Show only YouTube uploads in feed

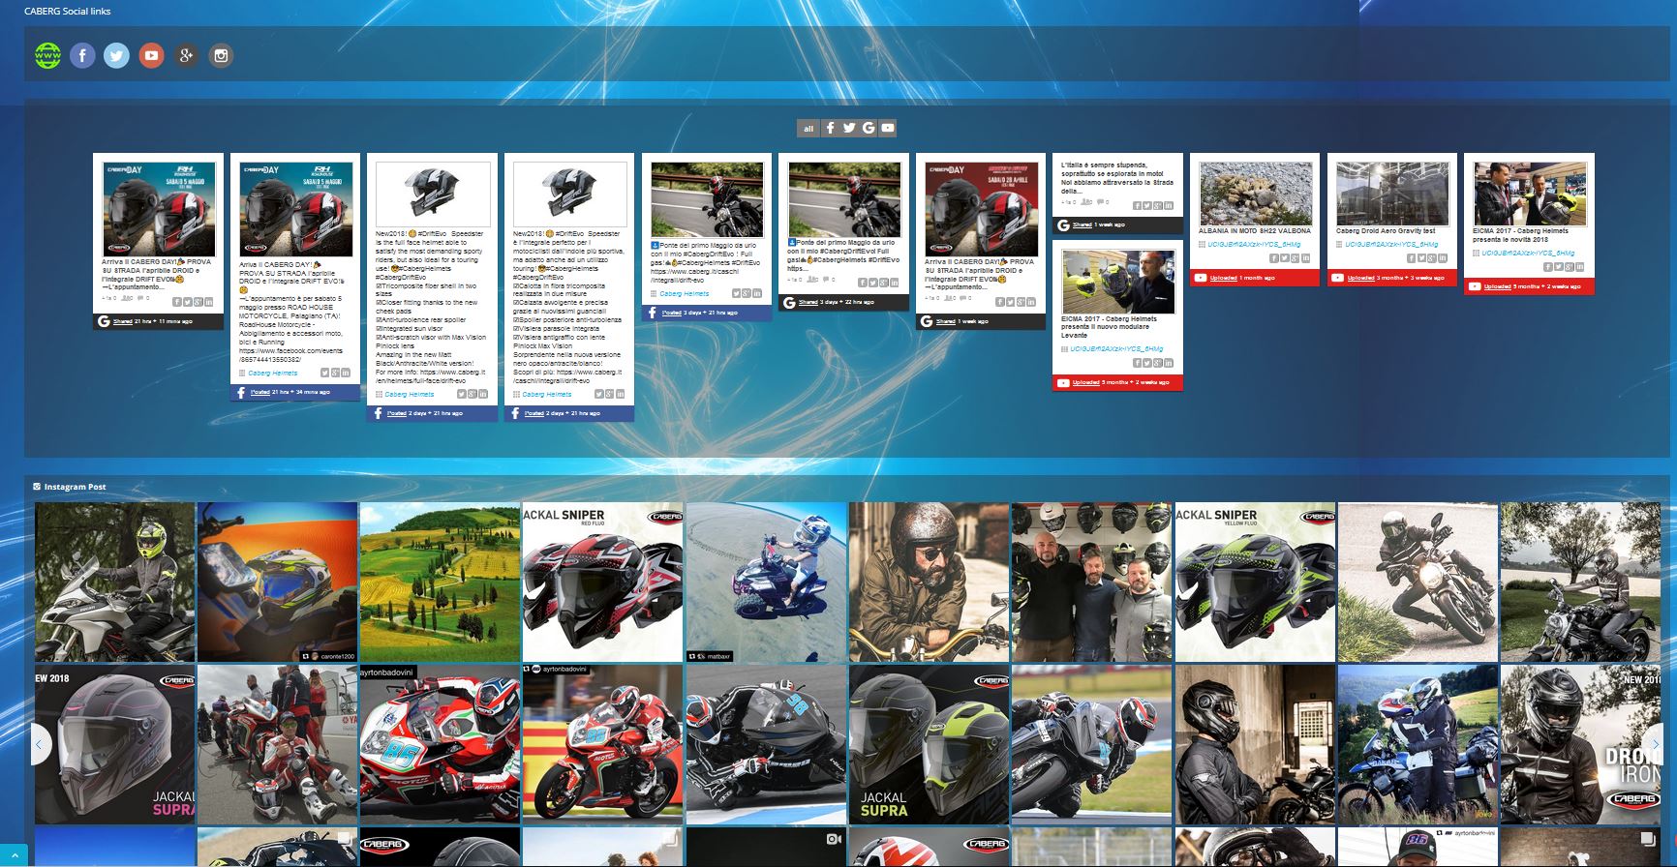click(x=888, y=128)
